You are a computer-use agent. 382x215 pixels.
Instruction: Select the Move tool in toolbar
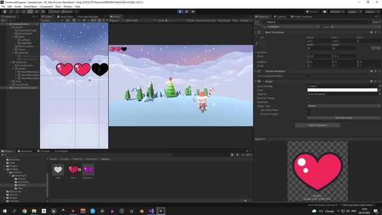pyautogui.click(x=11, y=11)
